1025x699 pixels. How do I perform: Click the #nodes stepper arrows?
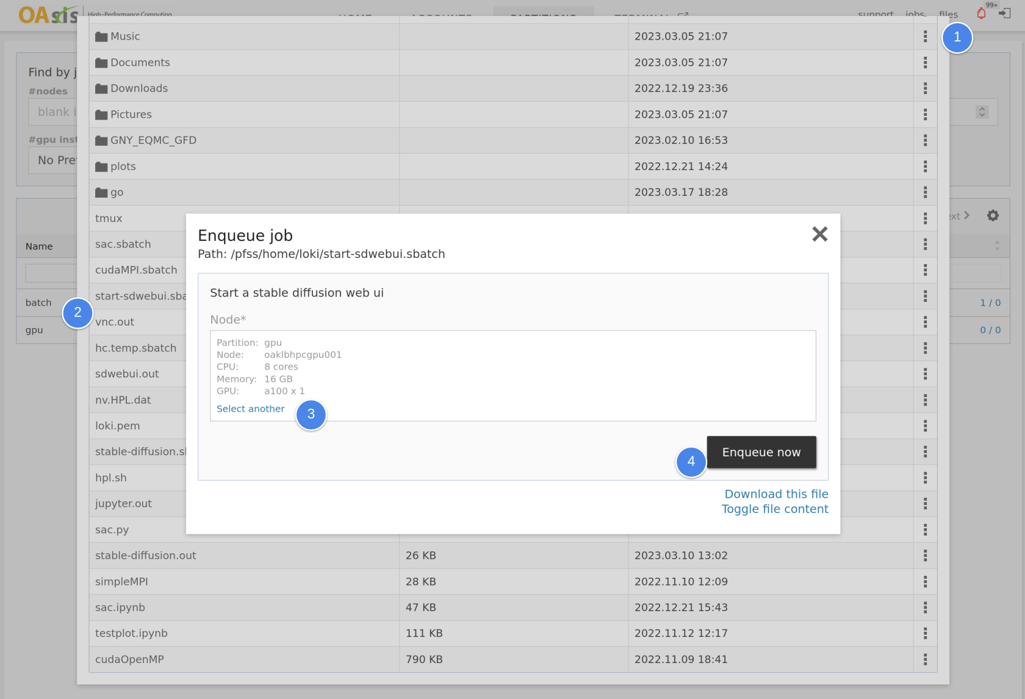click(x=982, y=112)
